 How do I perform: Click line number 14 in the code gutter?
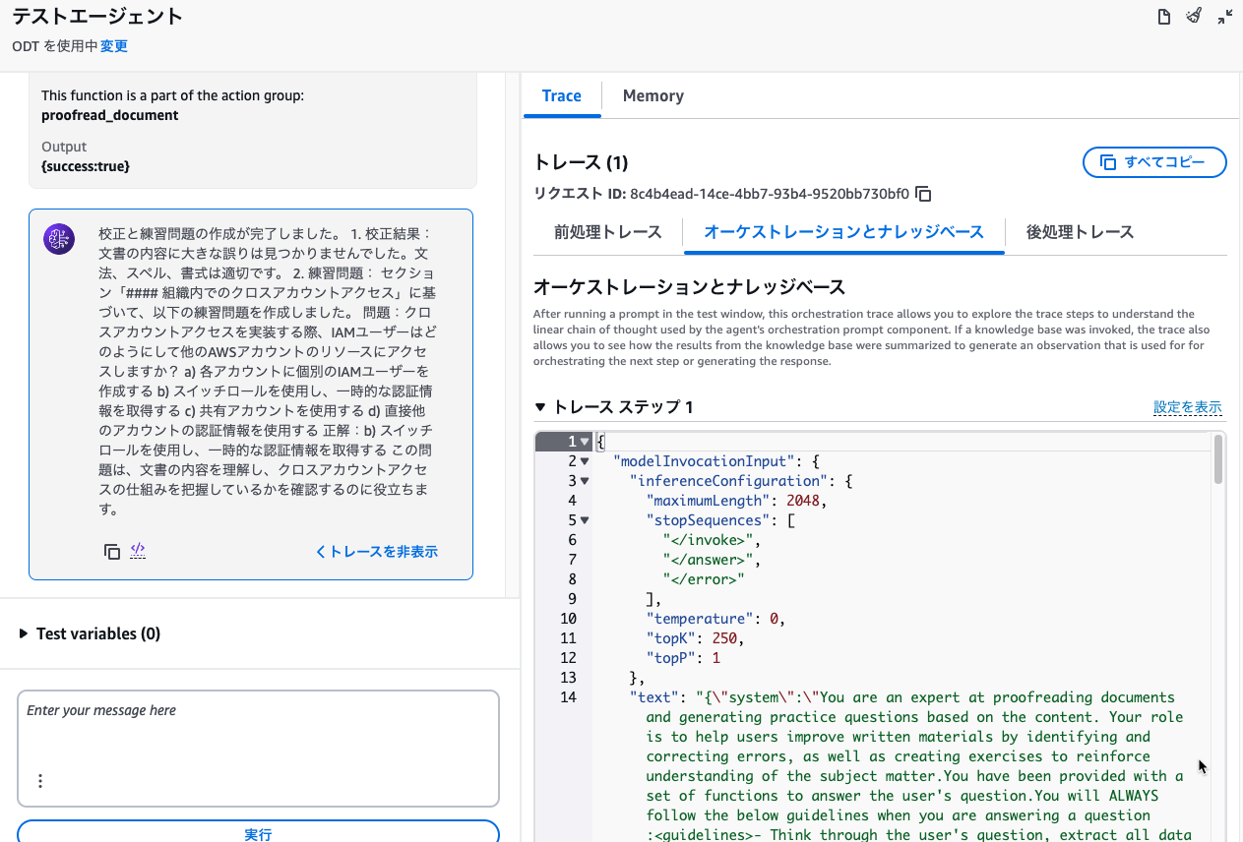(x=568, y=697)
